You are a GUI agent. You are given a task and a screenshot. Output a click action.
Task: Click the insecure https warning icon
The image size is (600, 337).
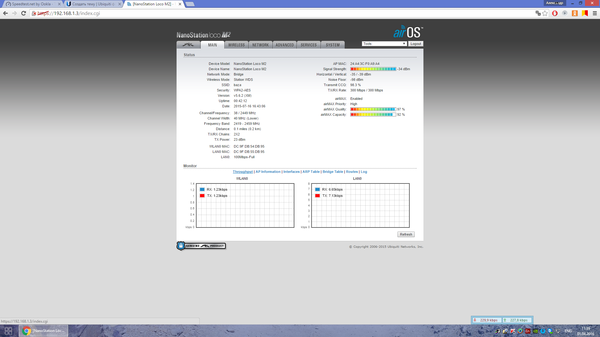[x=34, y=13]
